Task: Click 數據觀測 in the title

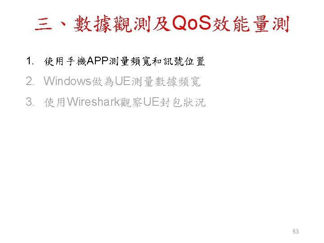Action: pyautogui.click(x=112, y=24)
